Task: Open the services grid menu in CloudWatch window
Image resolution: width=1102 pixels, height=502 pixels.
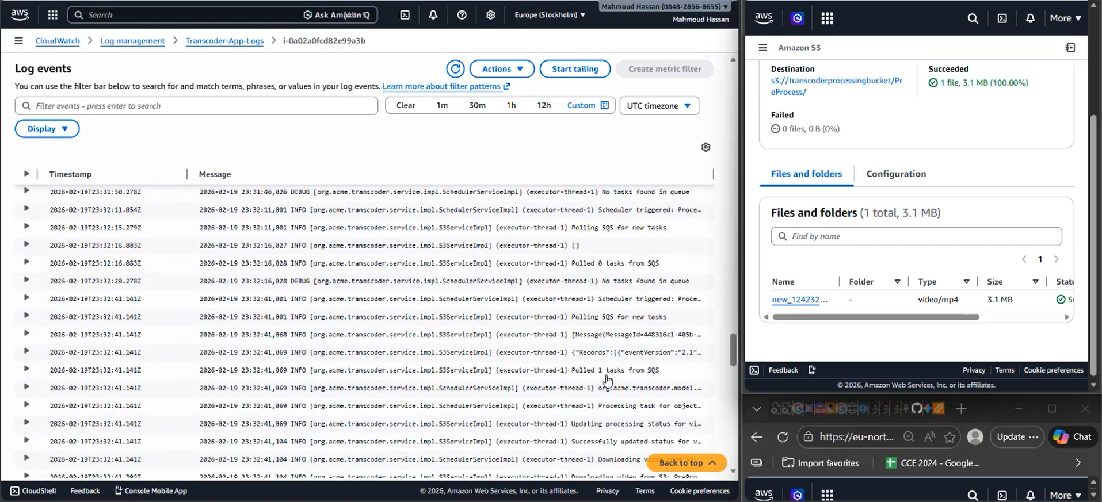Action: 52,15
